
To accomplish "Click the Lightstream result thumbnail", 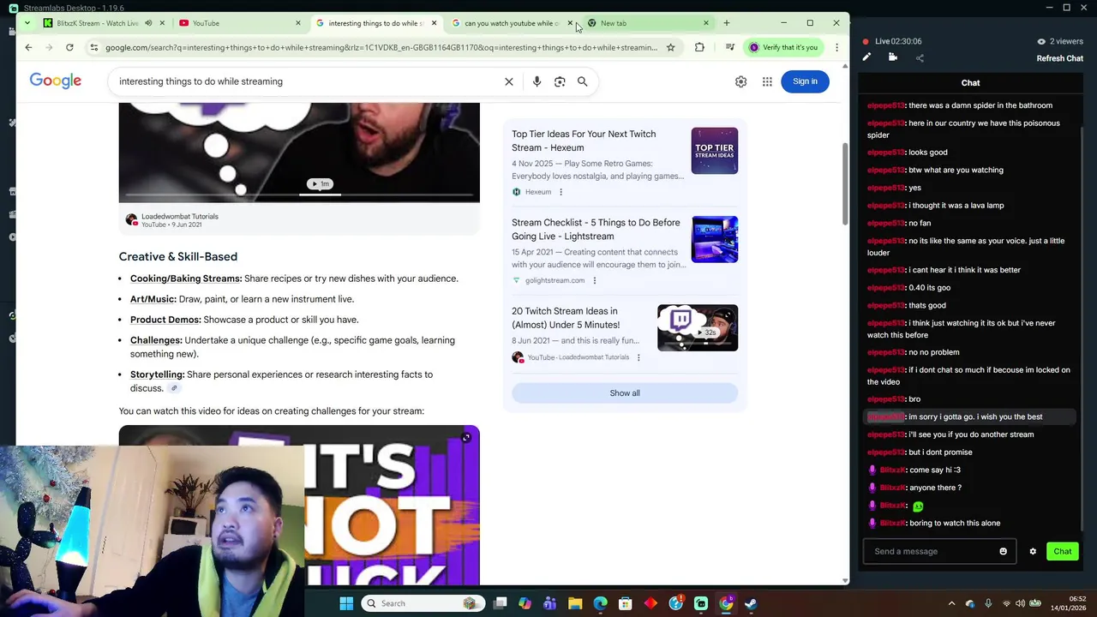I will pyautogui.click(x=715, y=239).
